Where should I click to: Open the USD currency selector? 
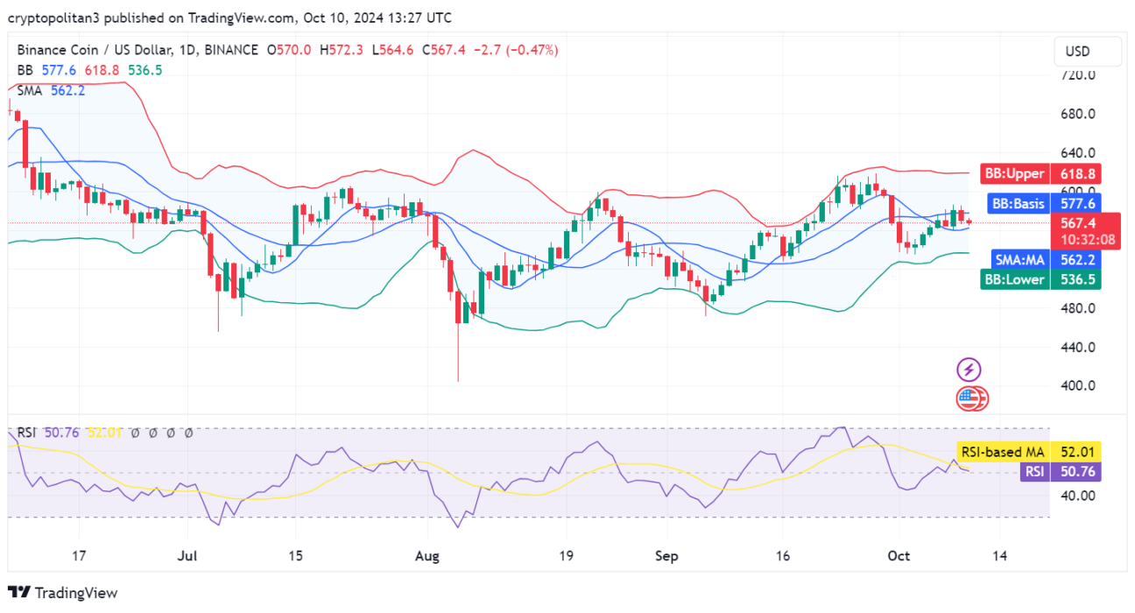pyautogui.click(x=1087, y=52)
